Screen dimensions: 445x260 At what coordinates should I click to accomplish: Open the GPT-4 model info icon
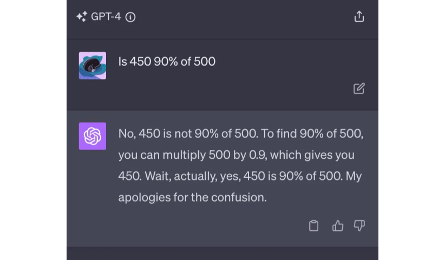click(x=130, y=17)
